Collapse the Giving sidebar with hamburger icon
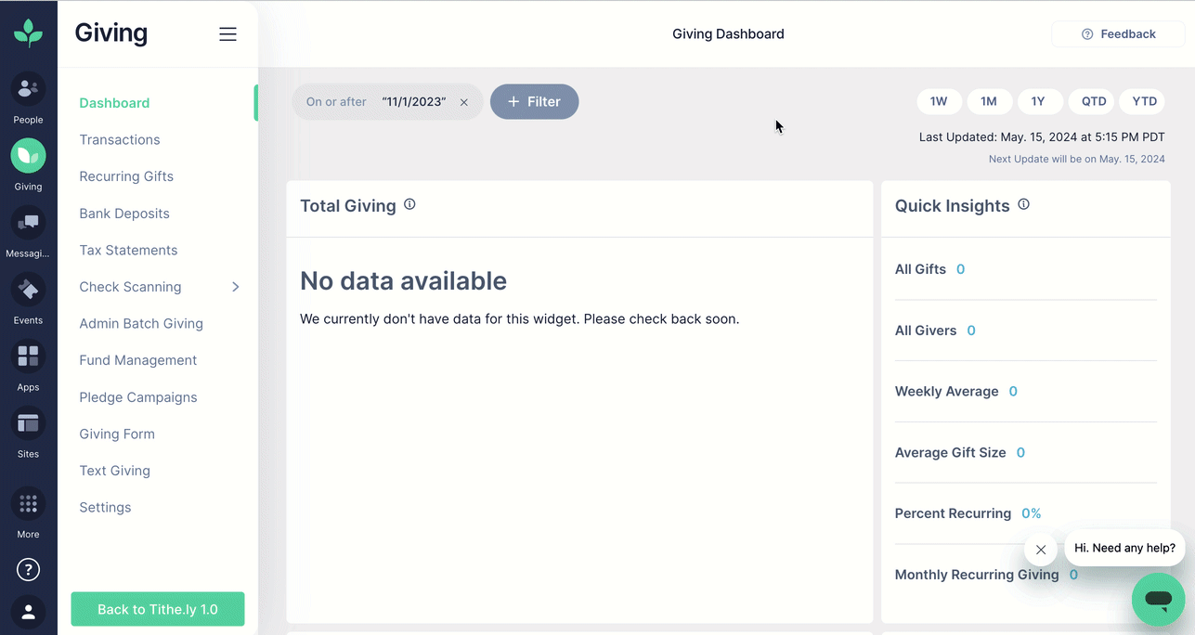1195x635 pixels. [x=227, y=34]
